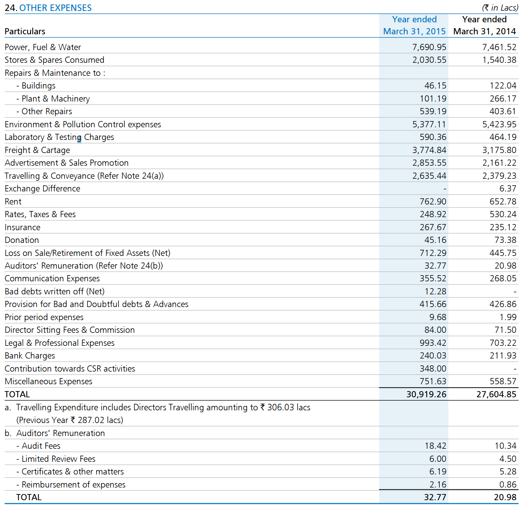Select the 'Power, Fuel & Water' row label
The width and height of the screenshot is (527, 505).
pos(43,47)
